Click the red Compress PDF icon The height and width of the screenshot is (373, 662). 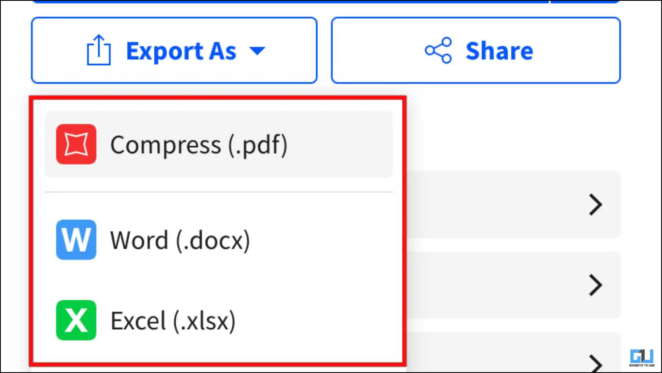[76, 144]
